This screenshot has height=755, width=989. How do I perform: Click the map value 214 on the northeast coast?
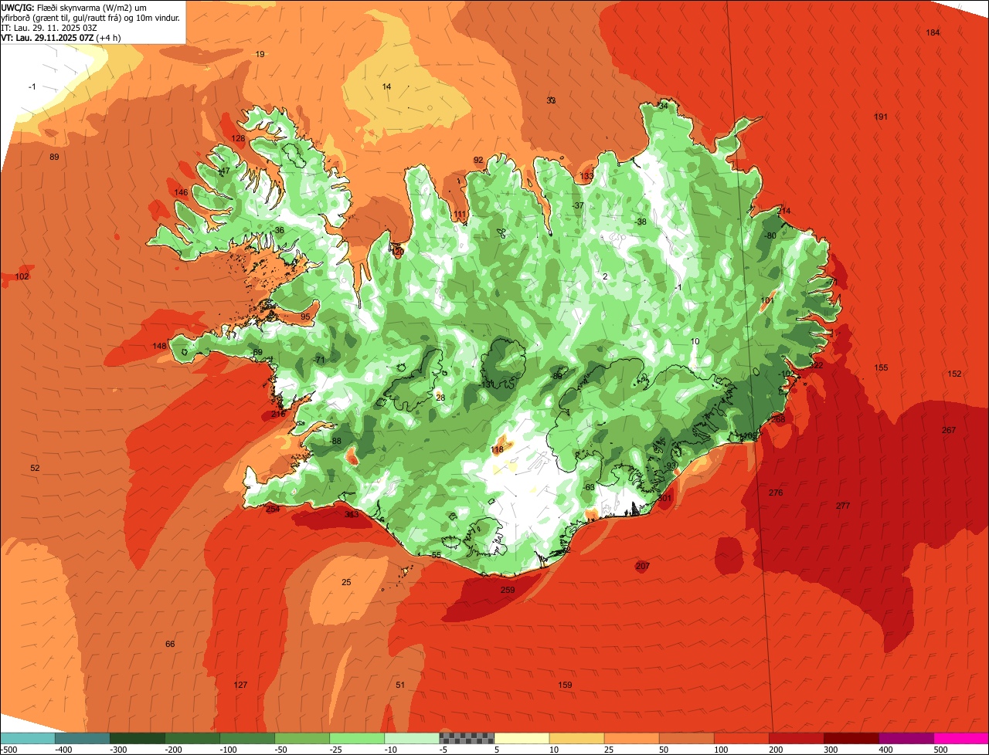coord(784,211)
